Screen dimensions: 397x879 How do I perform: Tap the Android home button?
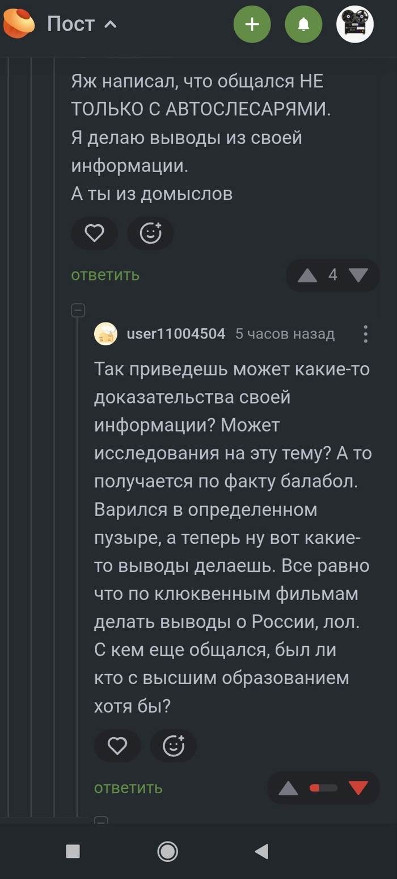click(x=167, y=851)
